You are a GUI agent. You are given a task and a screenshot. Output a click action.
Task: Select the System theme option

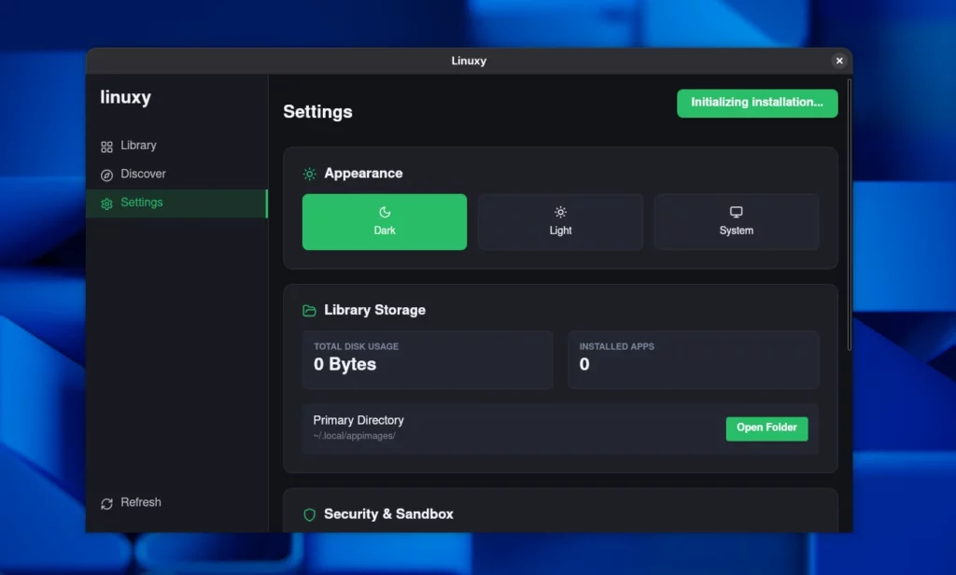736,222
